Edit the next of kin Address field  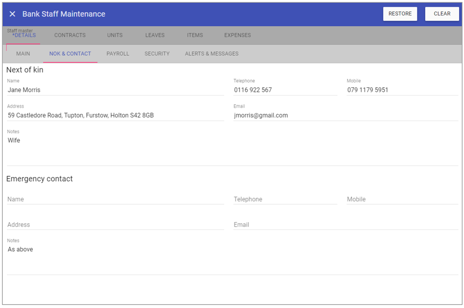tap(115, 116)
